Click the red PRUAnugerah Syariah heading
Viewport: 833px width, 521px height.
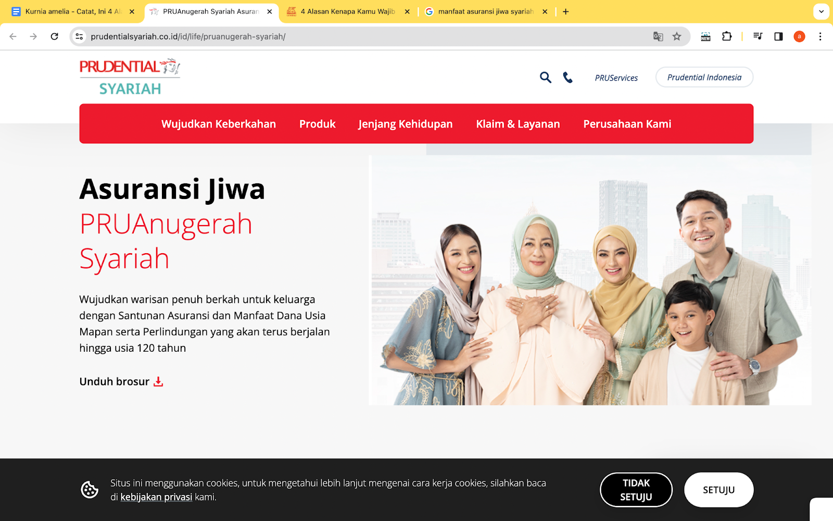(x=166, y=241)
